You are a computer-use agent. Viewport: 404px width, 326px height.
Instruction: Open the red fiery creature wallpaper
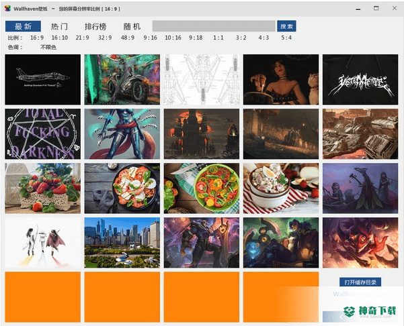(360, 243)
